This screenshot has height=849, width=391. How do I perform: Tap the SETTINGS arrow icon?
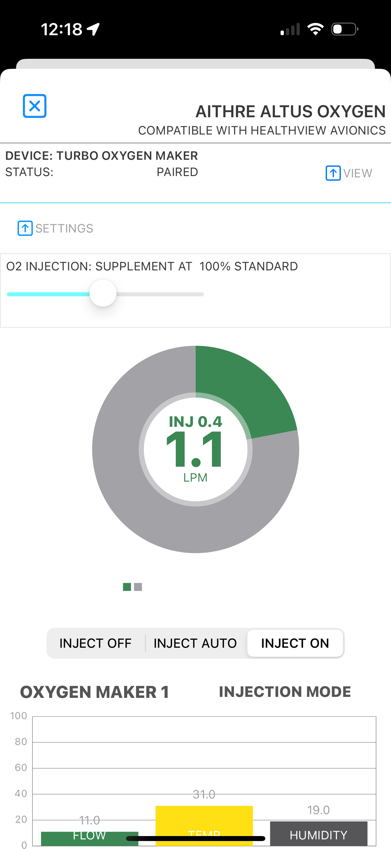tap(25, 228)
